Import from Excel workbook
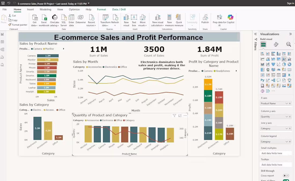This screenshot has height=181, width=295. [x=44, y=21]
